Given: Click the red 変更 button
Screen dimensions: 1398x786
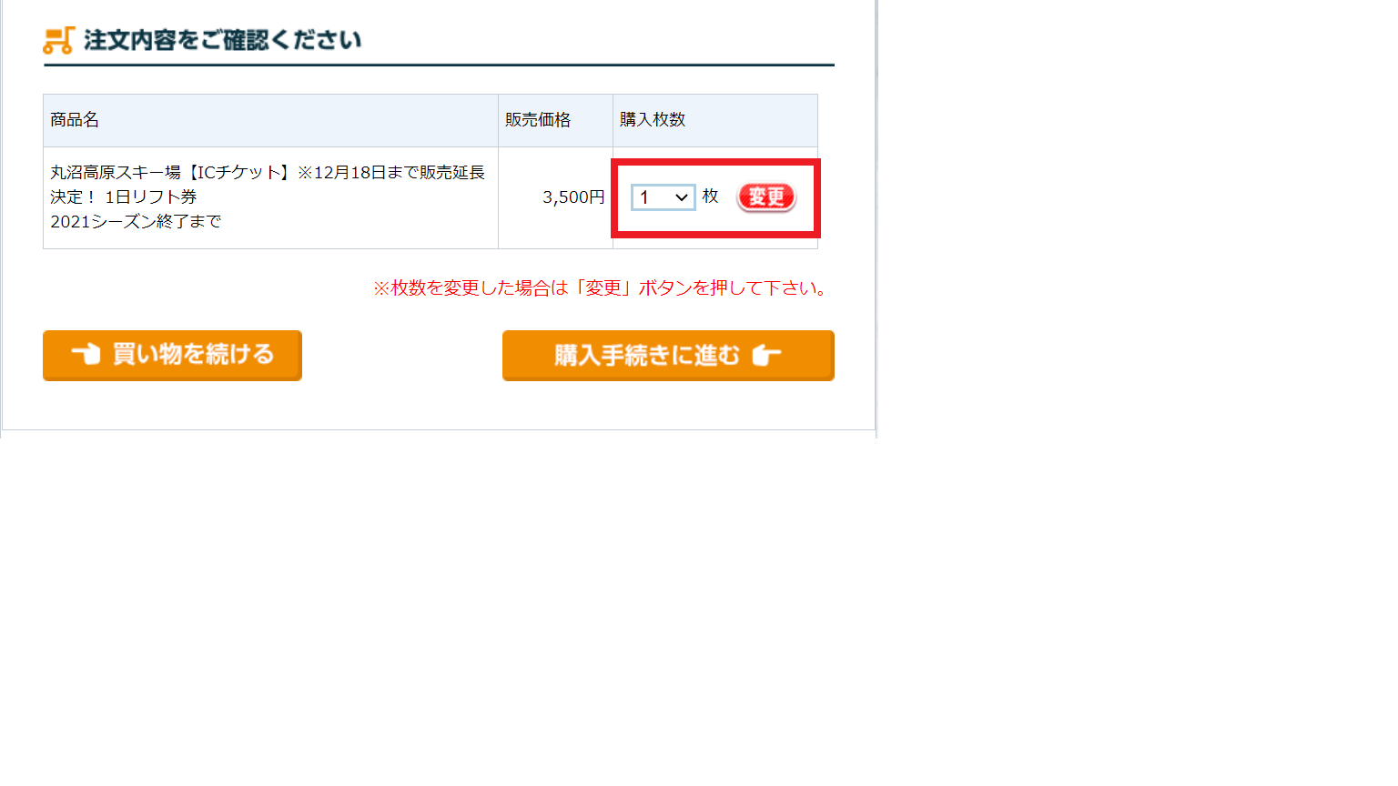Looking at the screenshot, I should click(766, 196).
